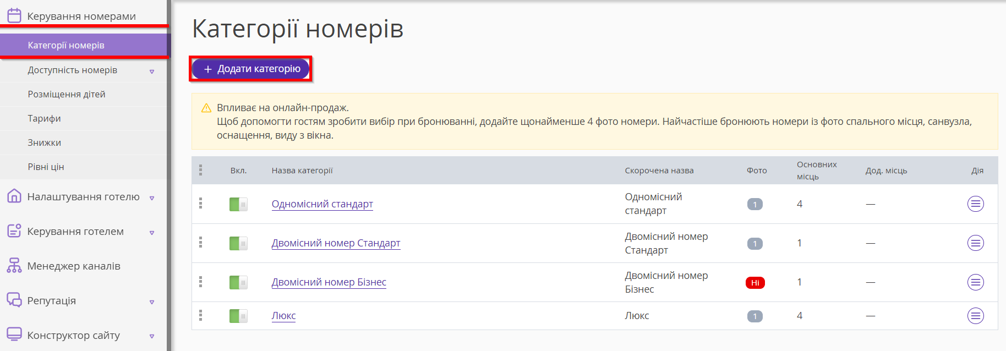Click drag handle of Двомісний номер Стандарт row
This screenshot has height=351, width=1006.
[200, 243]
